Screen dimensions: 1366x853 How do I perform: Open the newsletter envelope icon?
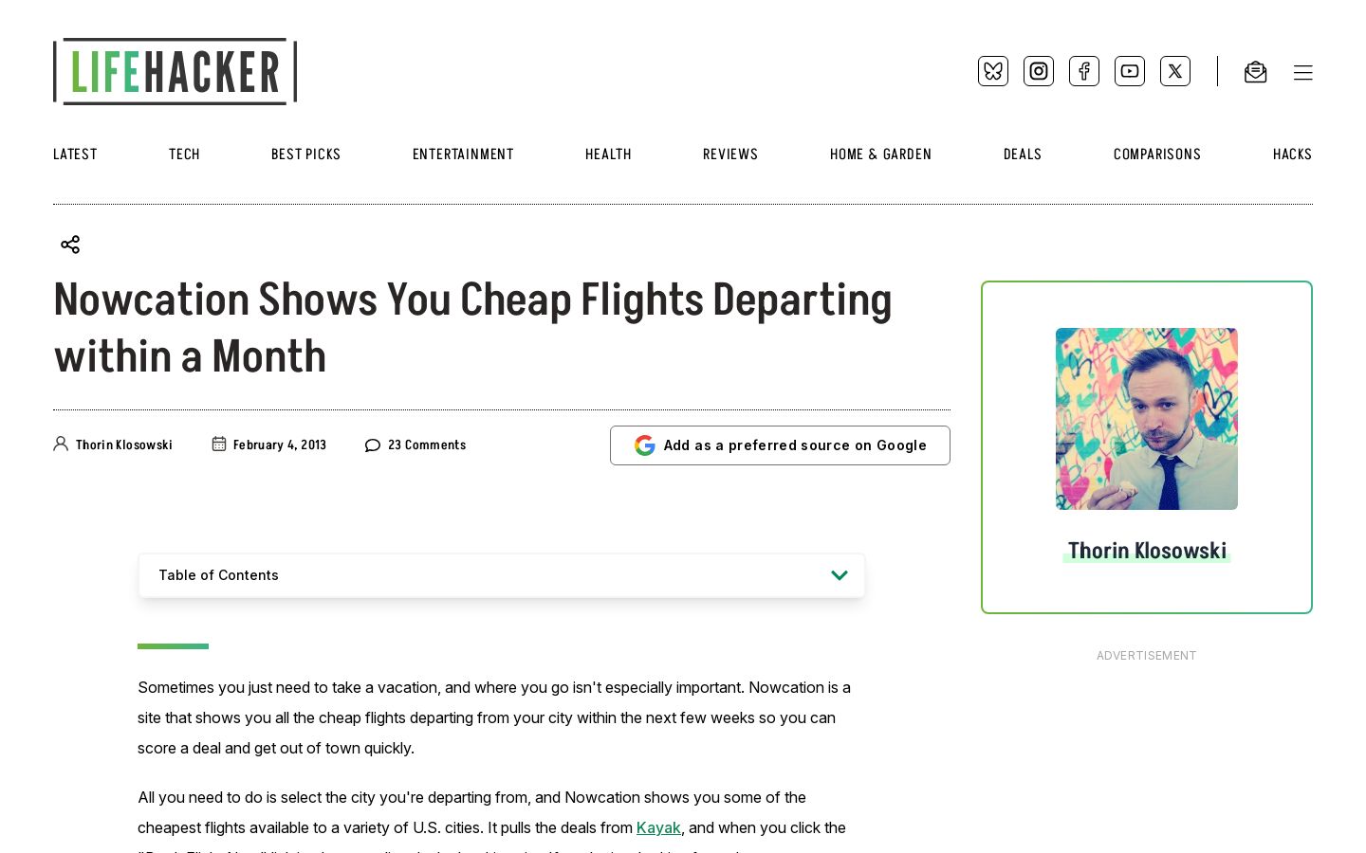click(1256, 72)
